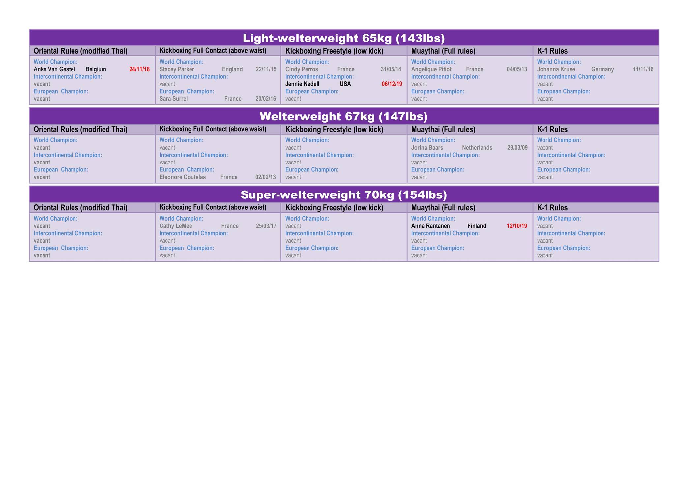The height and width of the screenshot is (477, 675).
Task: Click France next to Eleonore Coutelas
Action: point(229,177)
